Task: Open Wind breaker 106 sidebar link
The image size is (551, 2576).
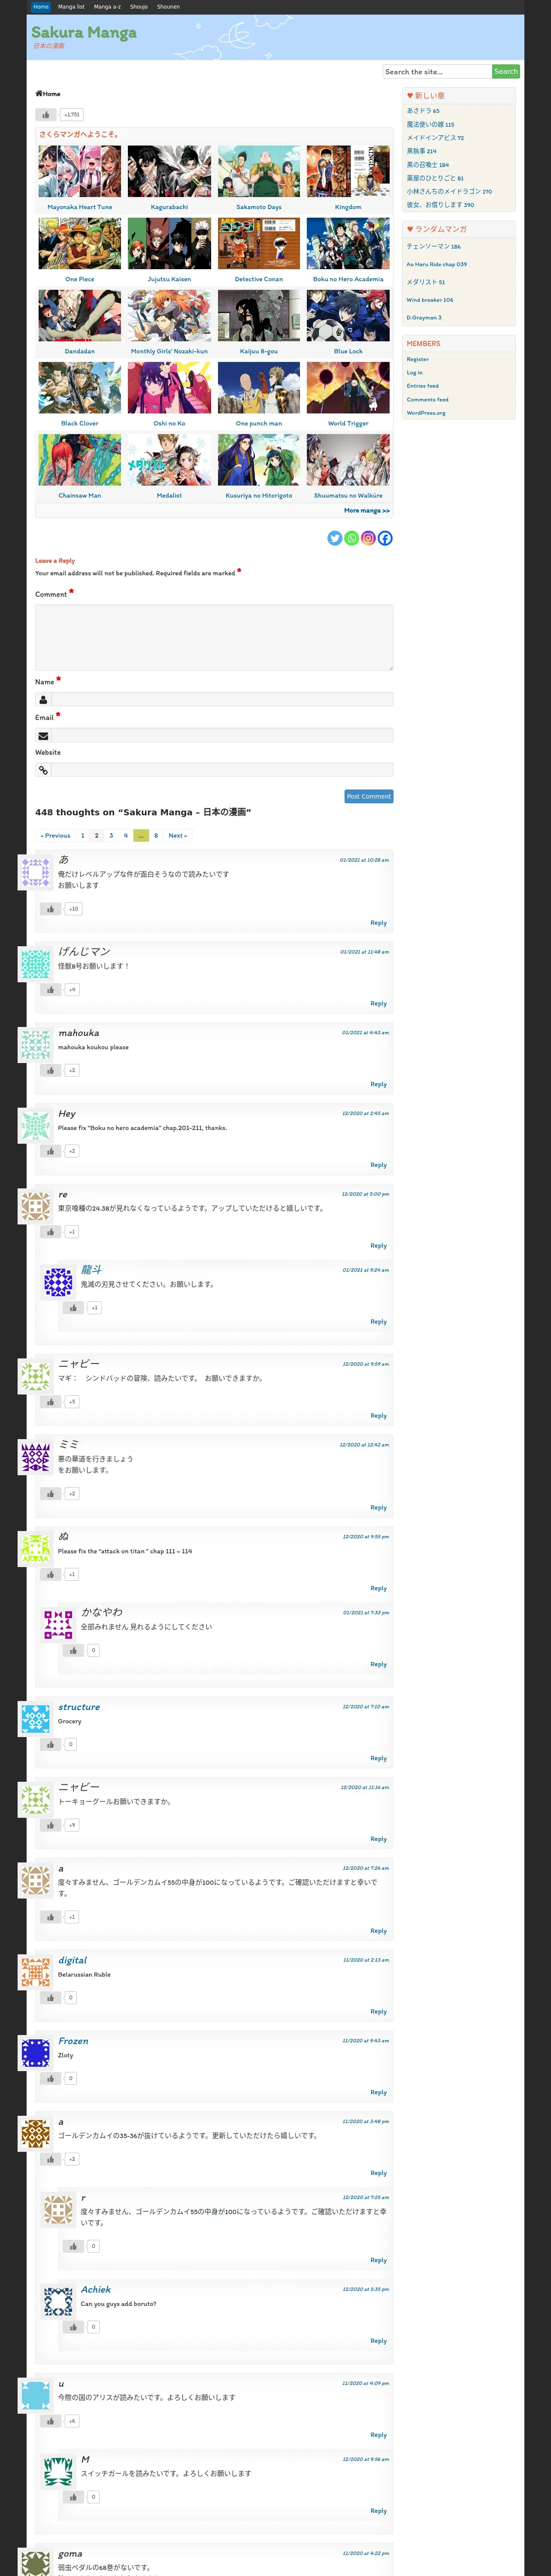Action: click(429, 300)
